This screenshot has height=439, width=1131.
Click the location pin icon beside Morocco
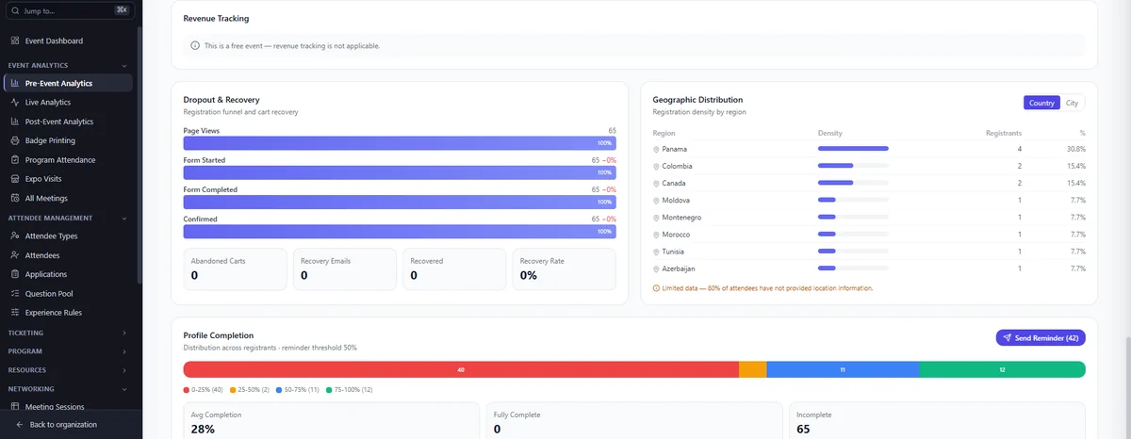pos(656,235)
